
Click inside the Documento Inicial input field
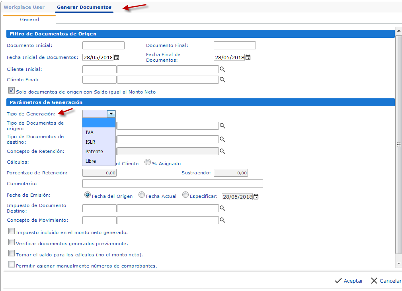(103, 45)
